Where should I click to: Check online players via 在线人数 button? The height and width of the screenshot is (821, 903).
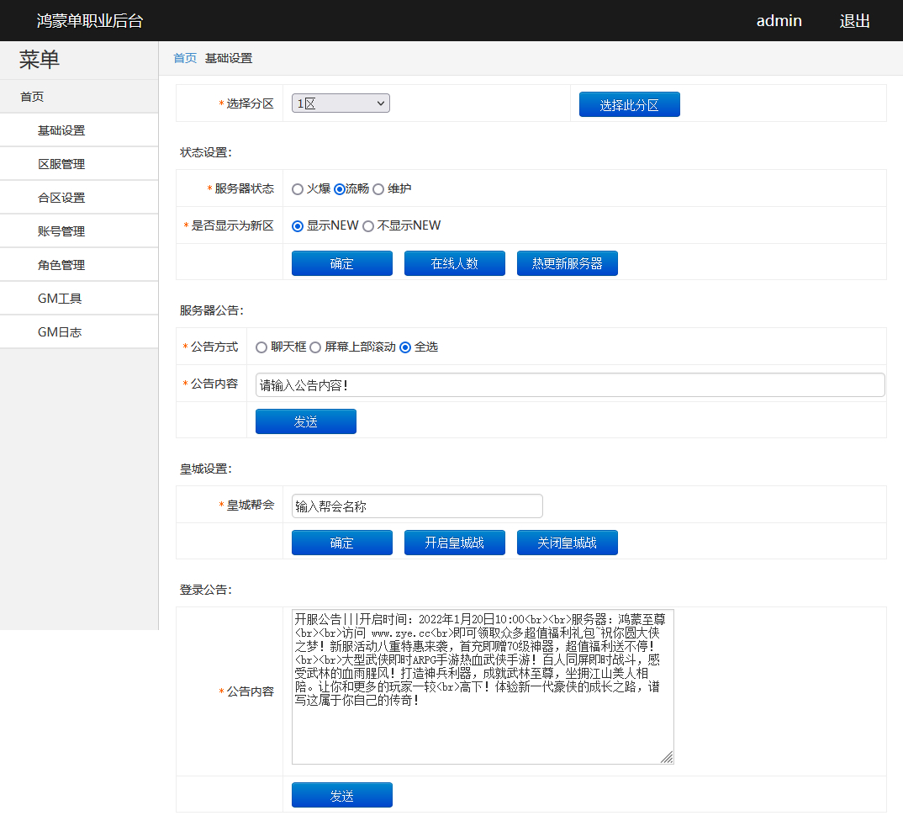point(454,262)
